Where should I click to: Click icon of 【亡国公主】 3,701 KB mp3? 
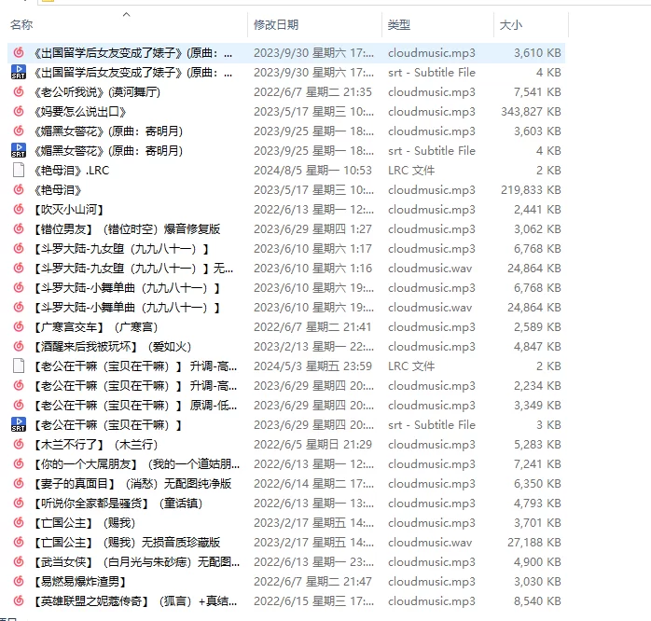(x=19, y=522)
